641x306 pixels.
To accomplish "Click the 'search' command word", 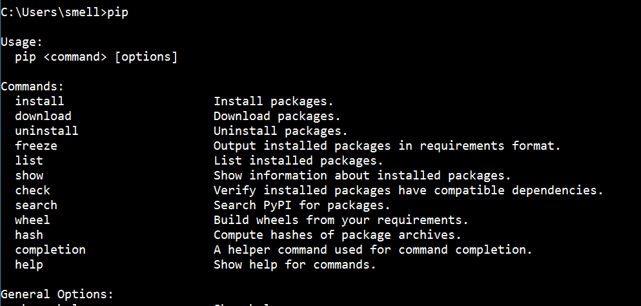I will pyautogui.click(x=36, y=205).
